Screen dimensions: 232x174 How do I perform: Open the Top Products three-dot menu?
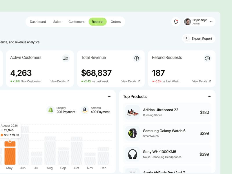click(x=209, y=96)
